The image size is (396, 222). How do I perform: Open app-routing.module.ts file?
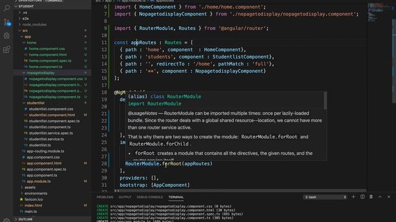pos(45,151)
